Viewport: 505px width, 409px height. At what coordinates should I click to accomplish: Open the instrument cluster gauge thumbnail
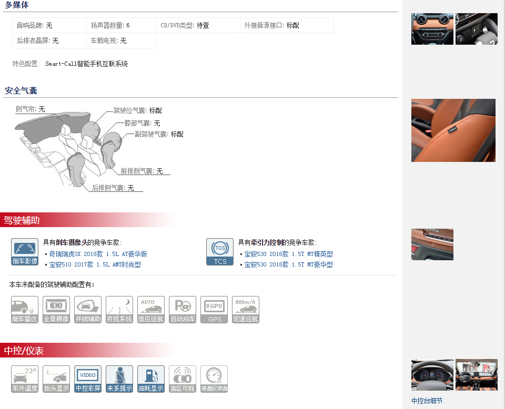pos(432,375)
